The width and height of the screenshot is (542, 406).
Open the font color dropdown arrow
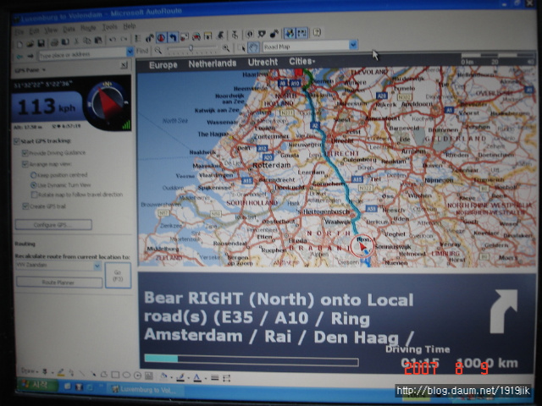205,378
